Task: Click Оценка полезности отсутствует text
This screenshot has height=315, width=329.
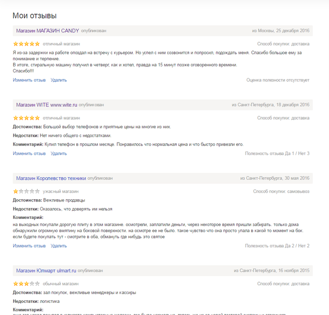Action: [278, 80]
